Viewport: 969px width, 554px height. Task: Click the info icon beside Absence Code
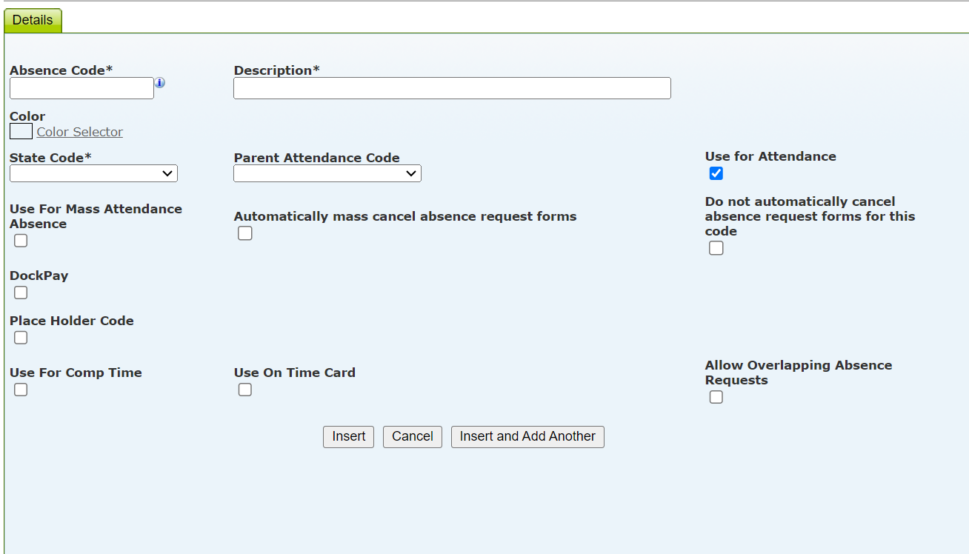coord(160,83)
